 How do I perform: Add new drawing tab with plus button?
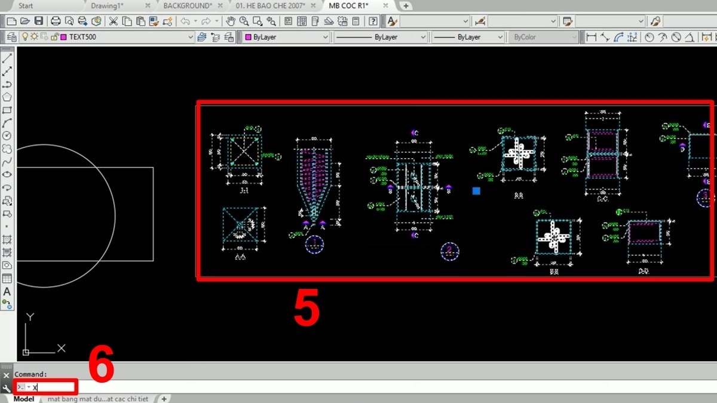tap(406, 5)
